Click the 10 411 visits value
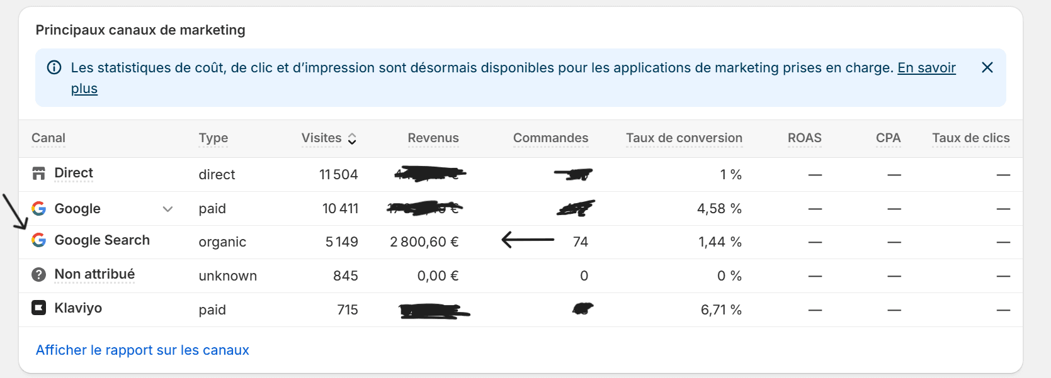Screen dimensions: 1051x378 pos(340,209)
